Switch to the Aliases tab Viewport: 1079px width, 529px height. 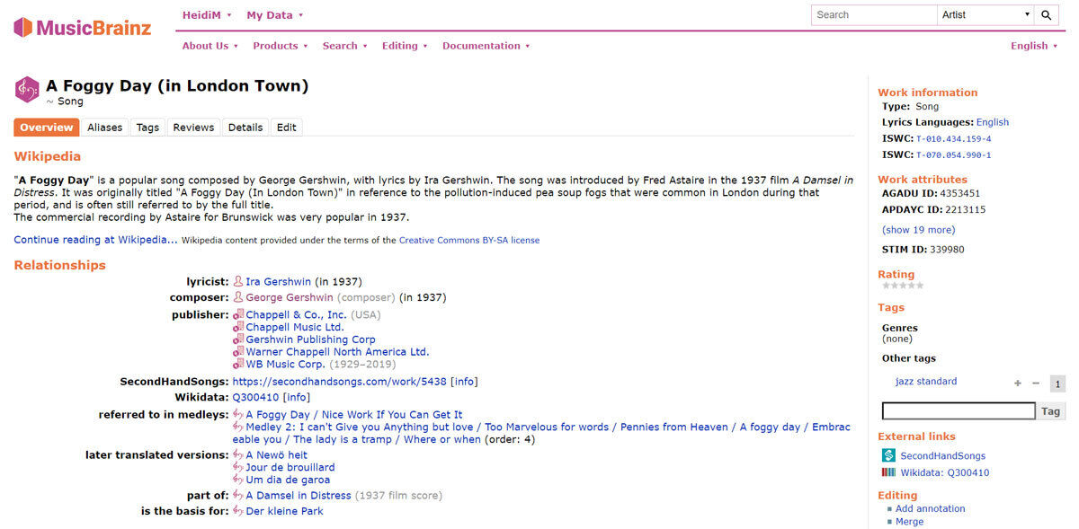pos(104,128)
